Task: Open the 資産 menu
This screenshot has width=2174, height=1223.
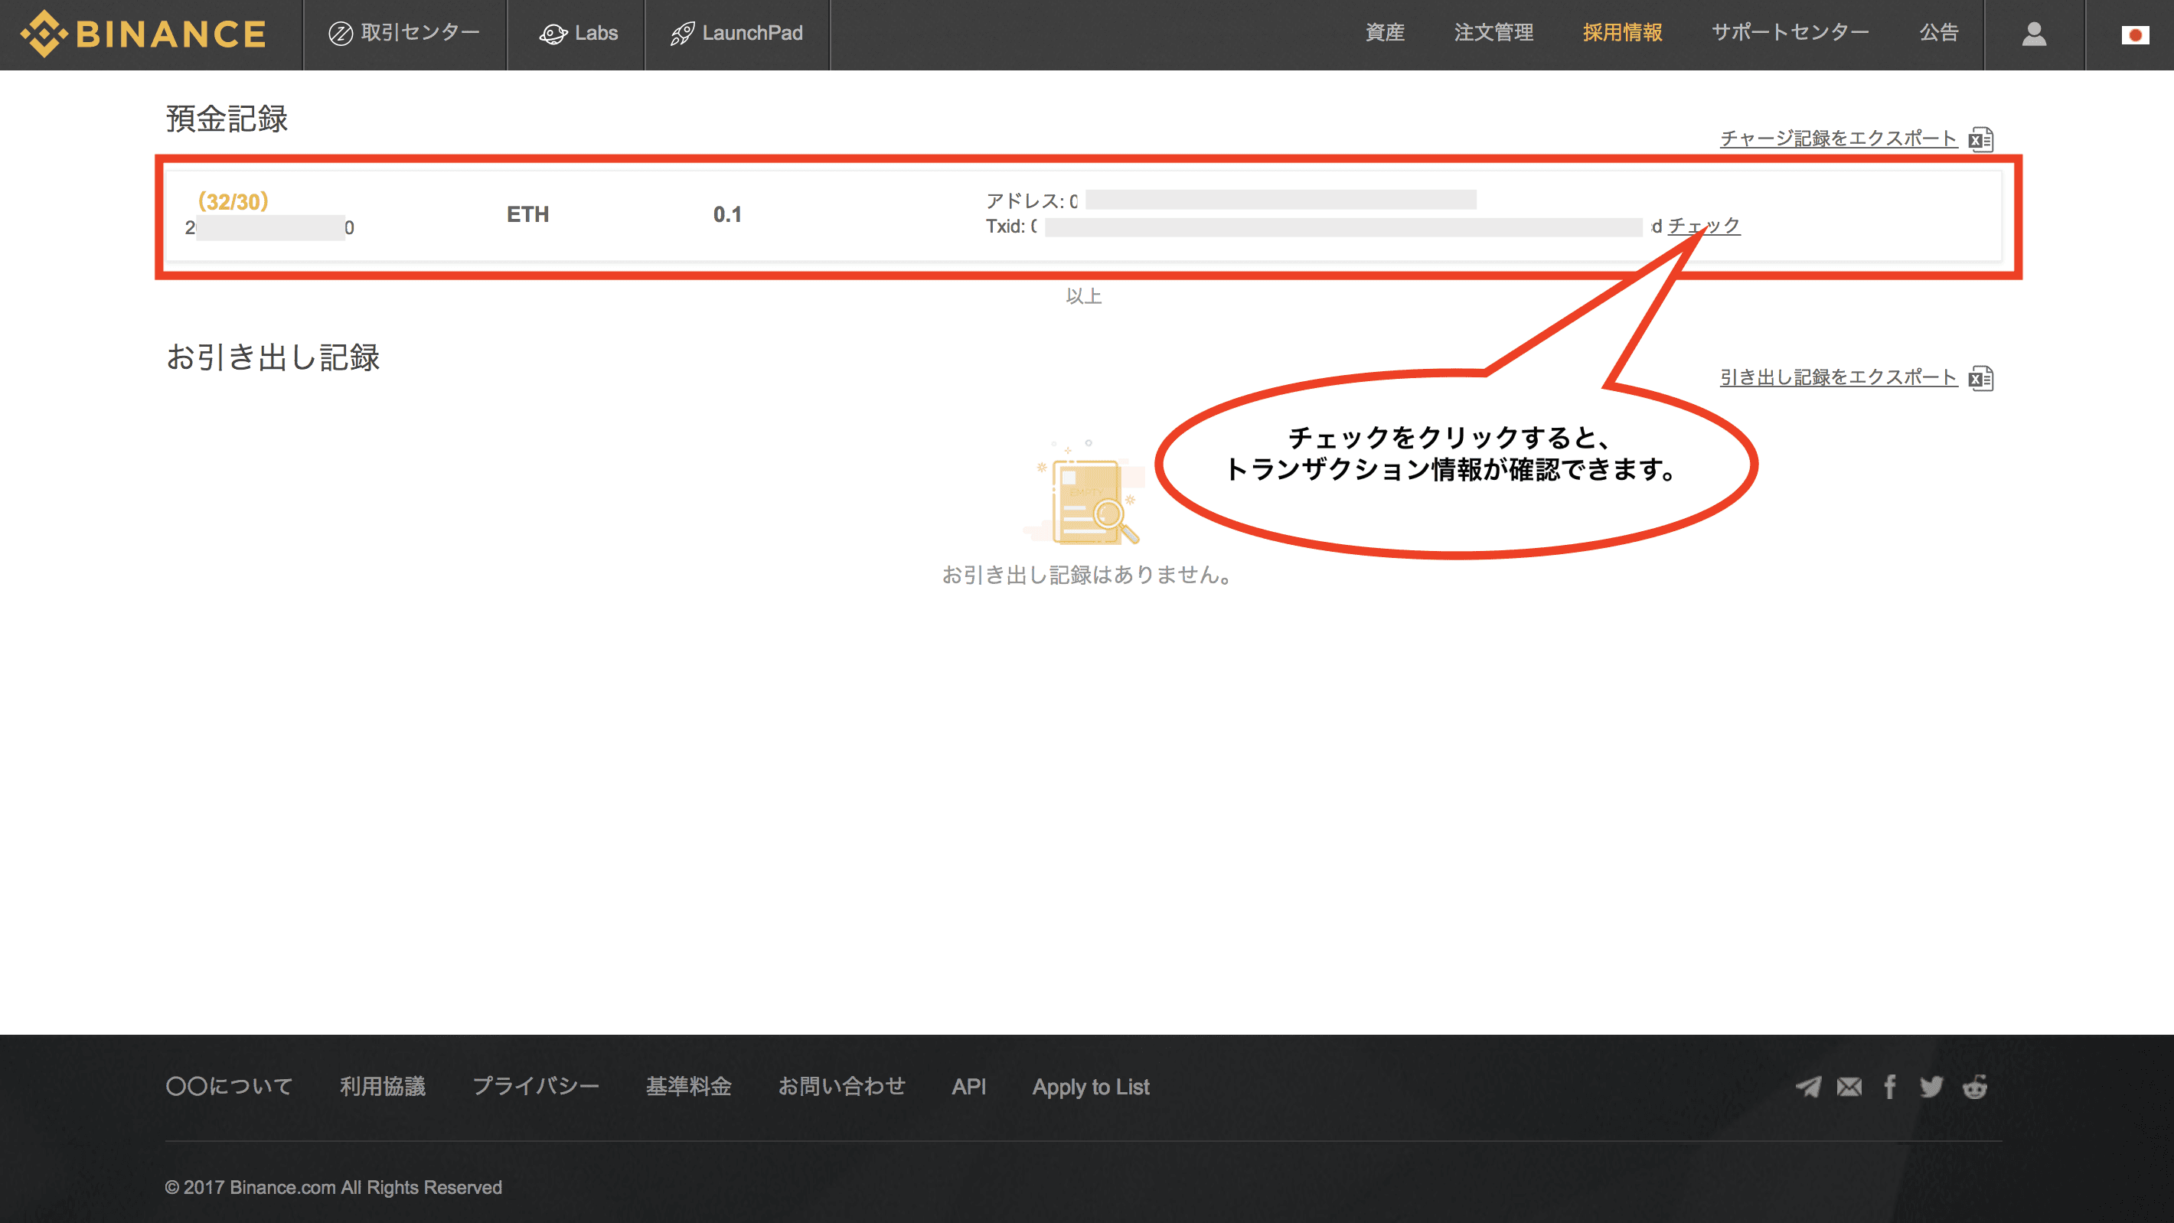Action: [x=1385, y=33]
